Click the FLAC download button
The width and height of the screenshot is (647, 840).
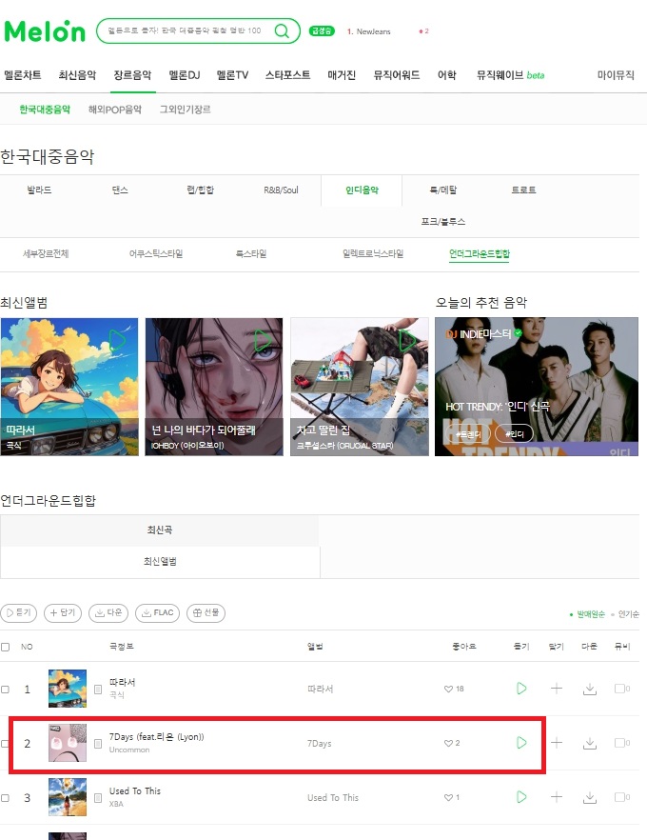click(x=157, y=612)
